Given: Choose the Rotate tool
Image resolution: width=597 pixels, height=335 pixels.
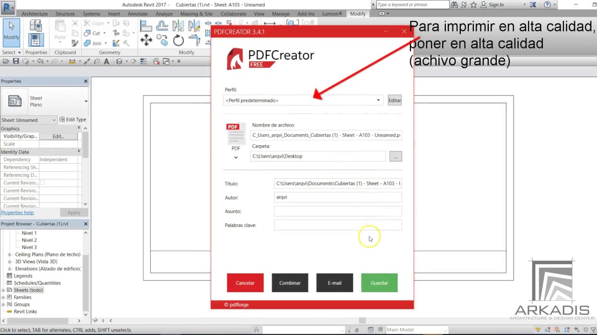Looking at the screenshot, I should (x=178, y=40).
